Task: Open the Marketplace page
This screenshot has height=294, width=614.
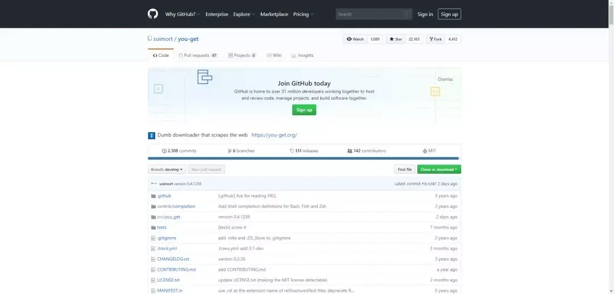Action: pos(274,14)
